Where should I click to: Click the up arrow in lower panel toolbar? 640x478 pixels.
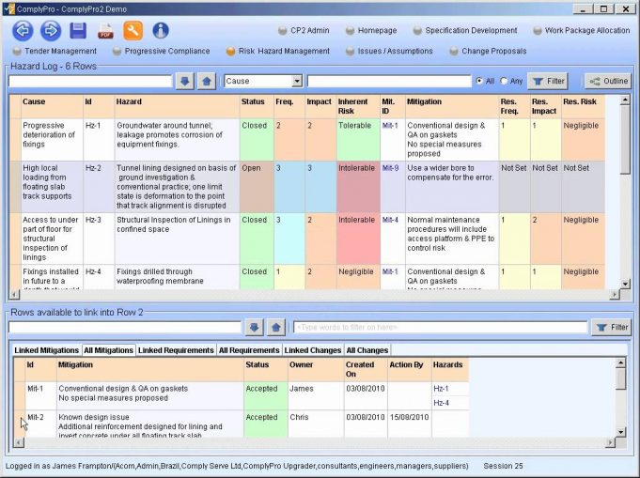[x=275, y=327]
